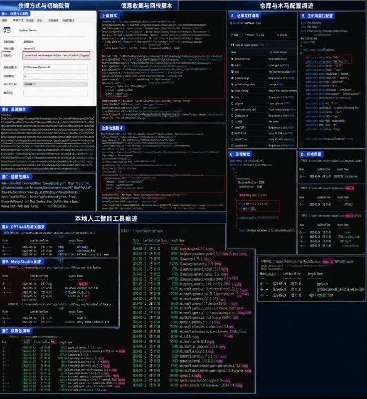Viewport: 367px width, 399px height.
Task: Click the gpt4all-bindings folder icon
Action: click(x=232, y=78)
